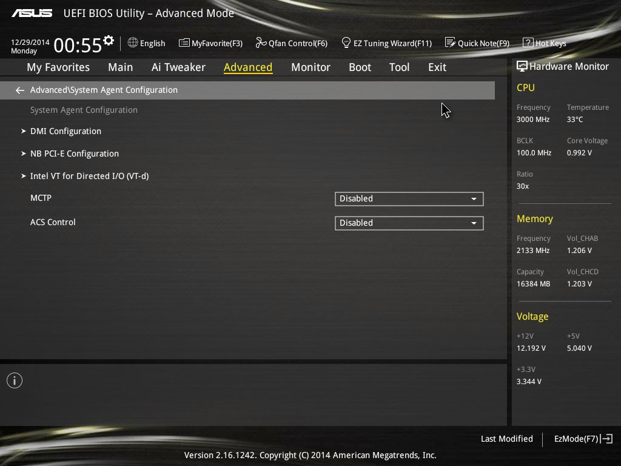The height and width of the screenshot is (466, 621).
Task: Click the EZ Tuning Wizard lightbulb icon
Action: click(346, 42)
